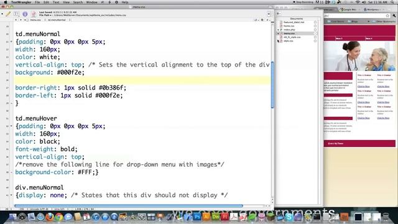
Task: Open the Window menu
Action: click(91, 2)
